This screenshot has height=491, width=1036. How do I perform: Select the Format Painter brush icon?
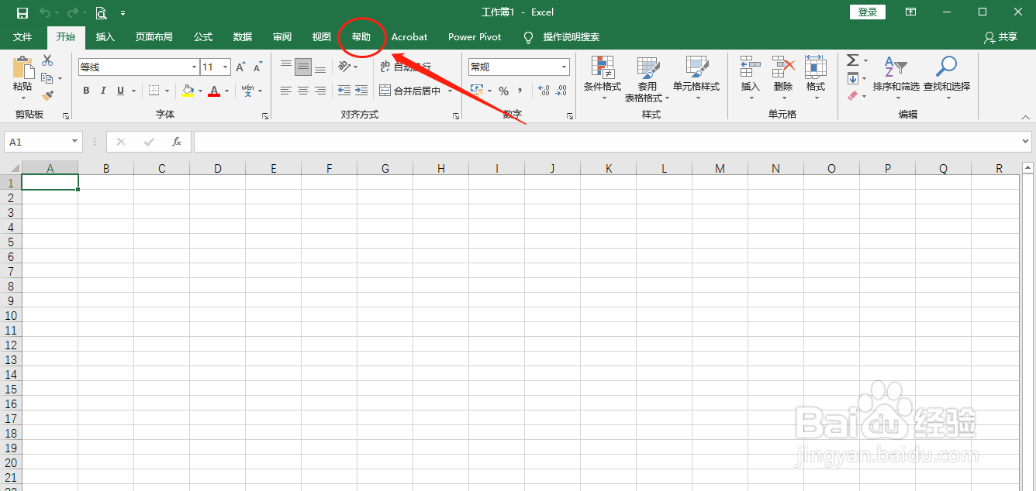tap(47, 96)
